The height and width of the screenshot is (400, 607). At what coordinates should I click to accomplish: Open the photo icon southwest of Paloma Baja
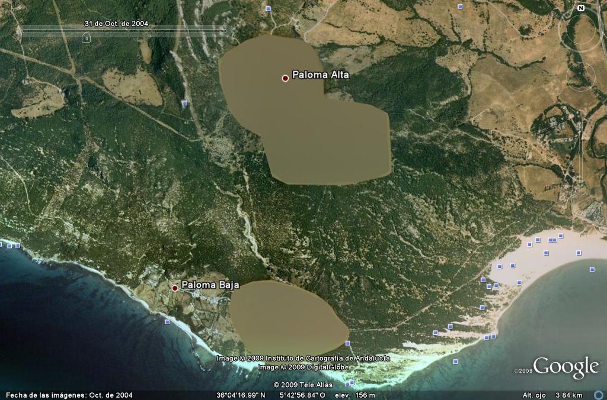tap(167, 322)
